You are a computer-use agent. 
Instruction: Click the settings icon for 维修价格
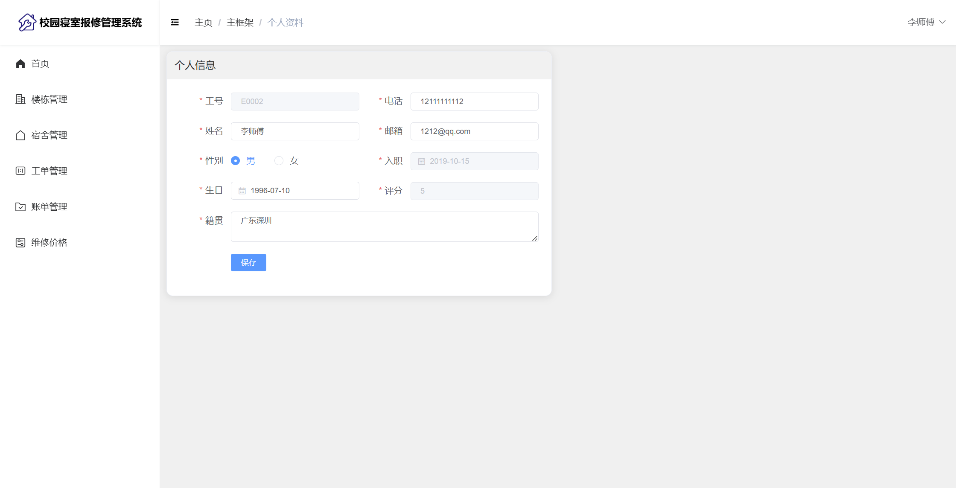20,243
